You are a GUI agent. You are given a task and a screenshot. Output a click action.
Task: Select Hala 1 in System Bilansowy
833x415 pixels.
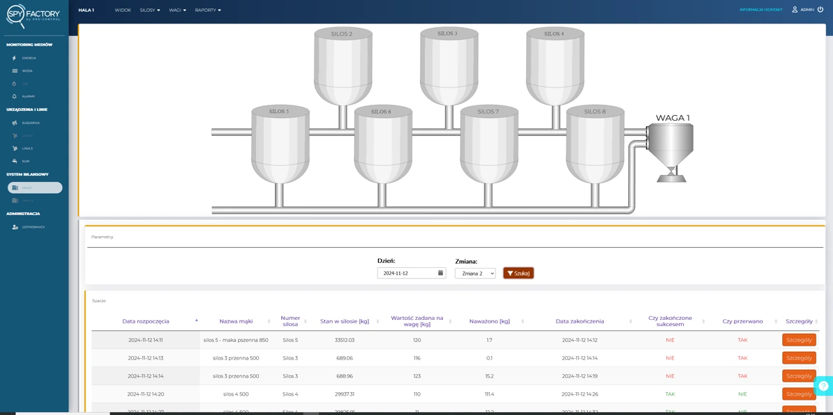click(x=35, y=187)
